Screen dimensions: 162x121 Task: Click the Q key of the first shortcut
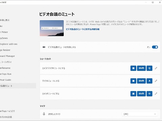pos(150,68)
